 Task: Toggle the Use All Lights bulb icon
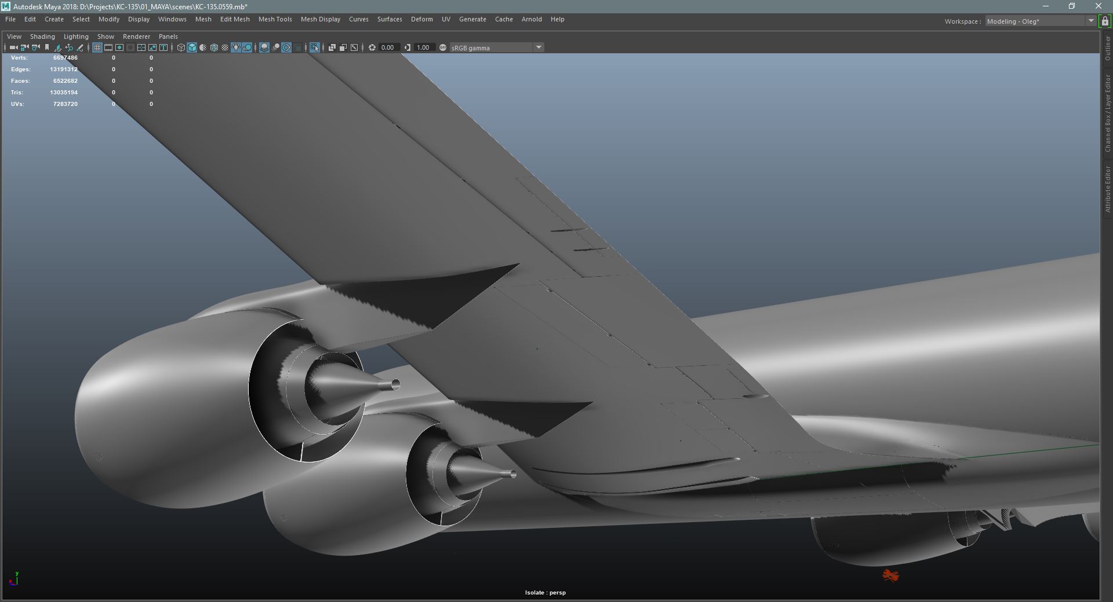pos(236,47)
